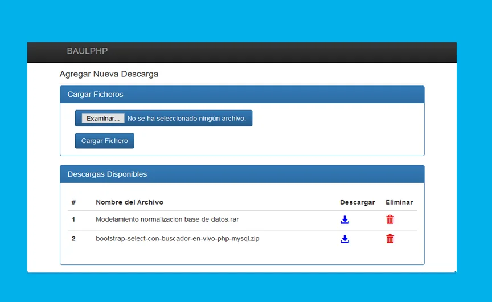
Task: Delete Modelamiento normalizacion base de datos.rar
Action: point(390,219)
